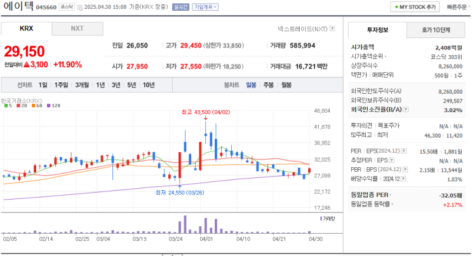Click the help icon next to 추정PER EPS

[391, 160]
